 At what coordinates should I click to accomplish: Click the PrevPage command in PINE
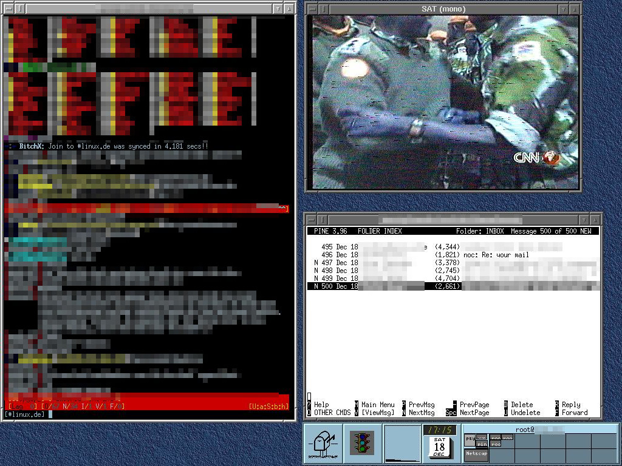pyautogui.click(x=474, y=405)
